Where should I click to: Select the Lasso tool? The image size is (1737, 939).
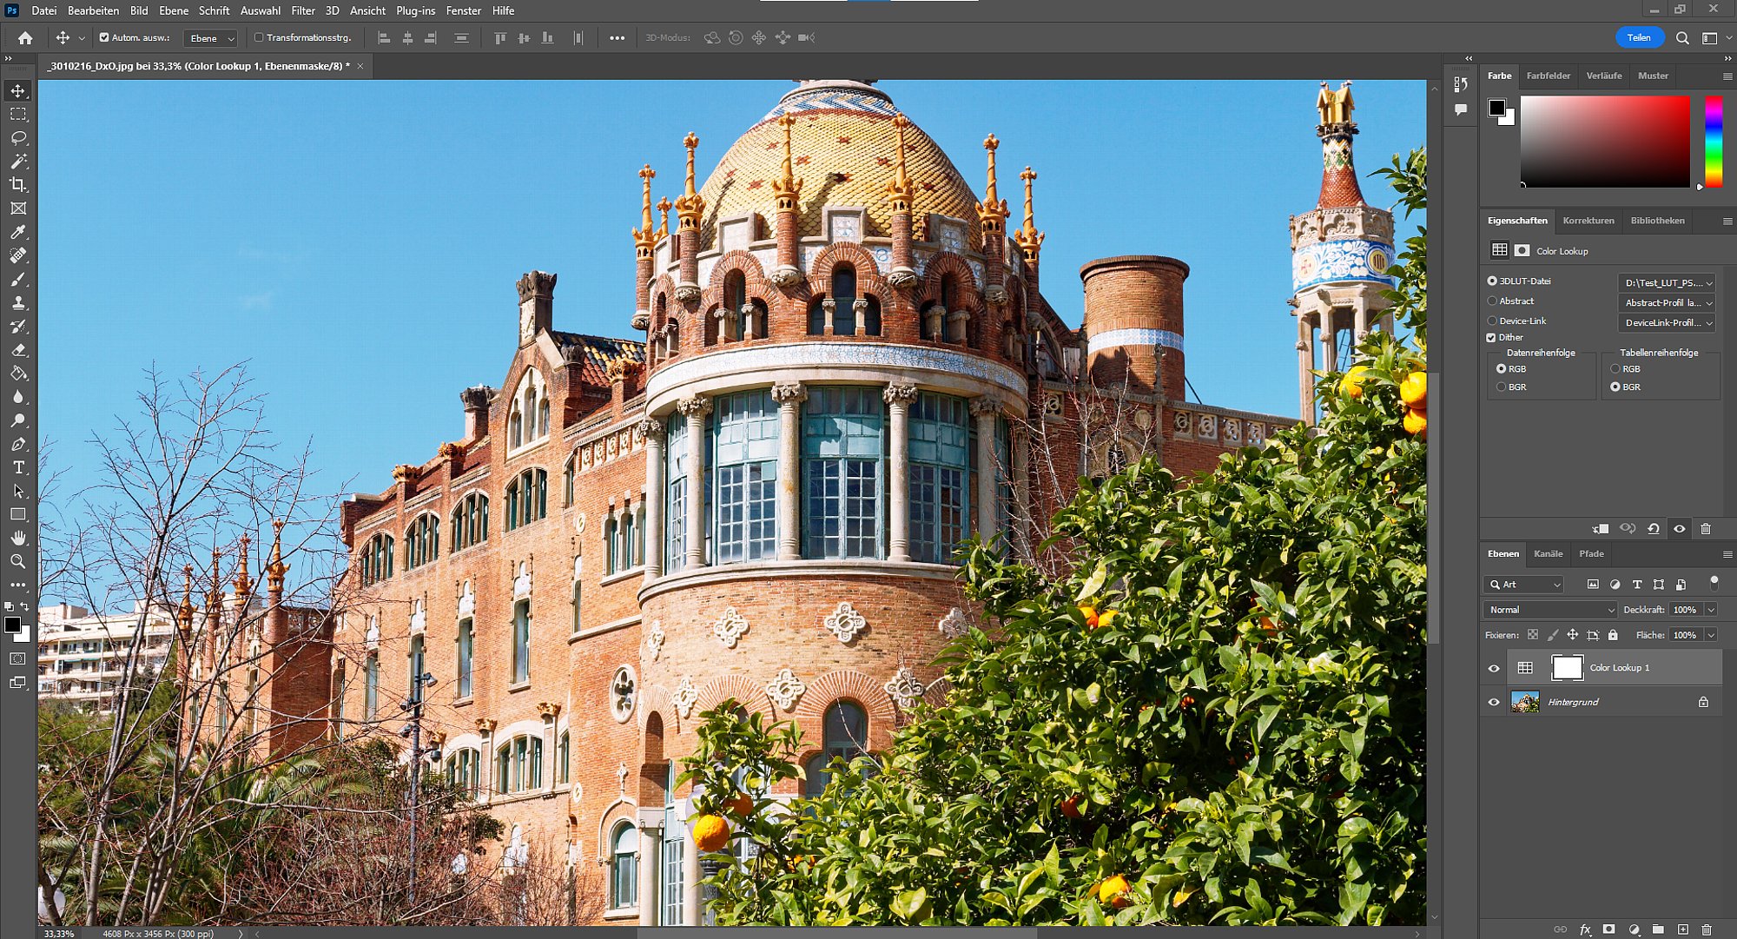pos(18,138)
